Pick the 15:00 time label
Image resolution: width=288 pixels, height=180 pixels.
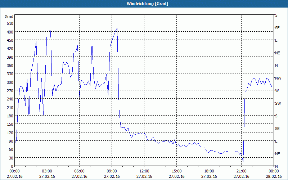coord(177,171)
